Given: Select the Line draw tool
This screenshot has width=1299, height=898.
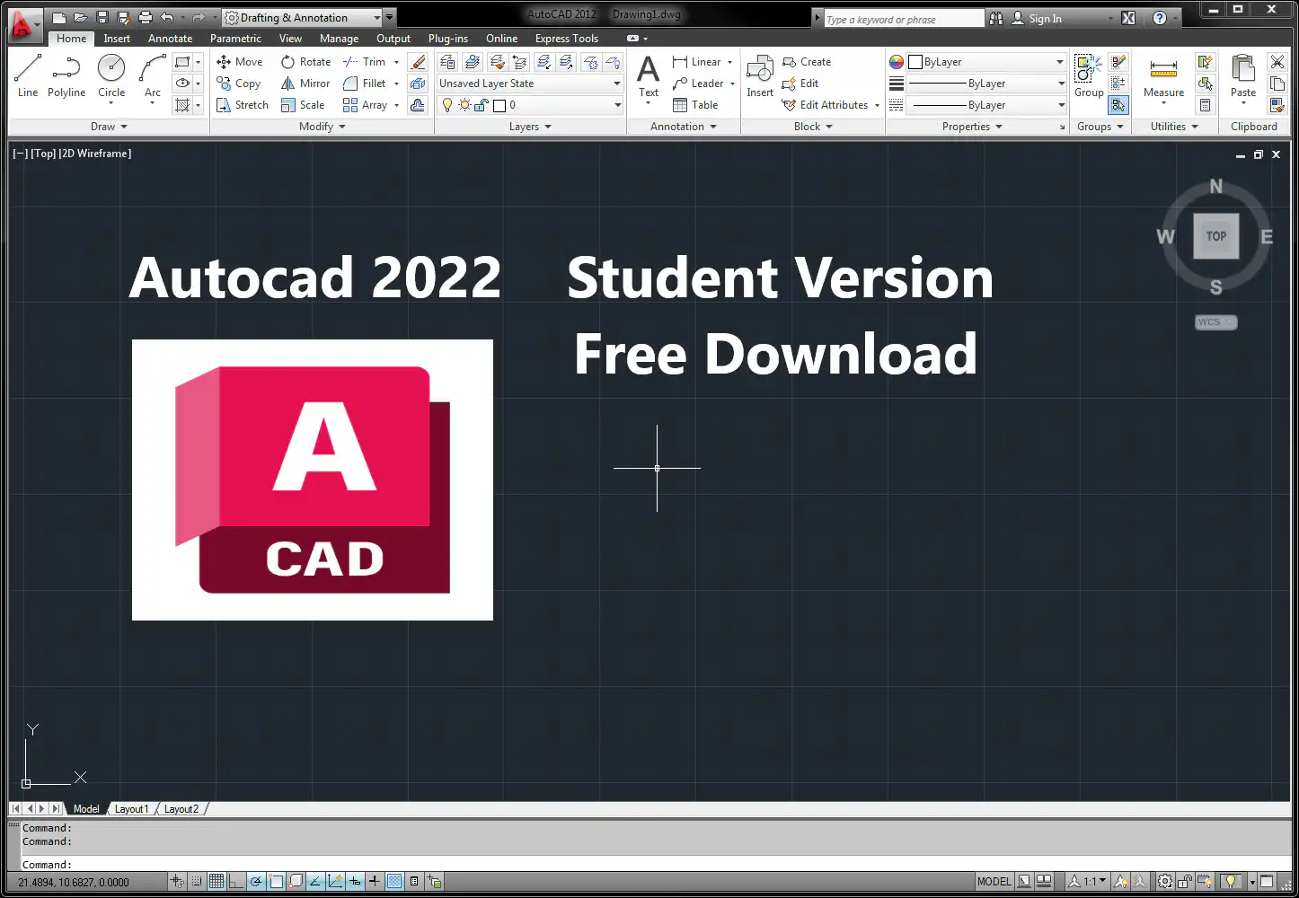Looking at the screenshot, I should click(28, 75).
